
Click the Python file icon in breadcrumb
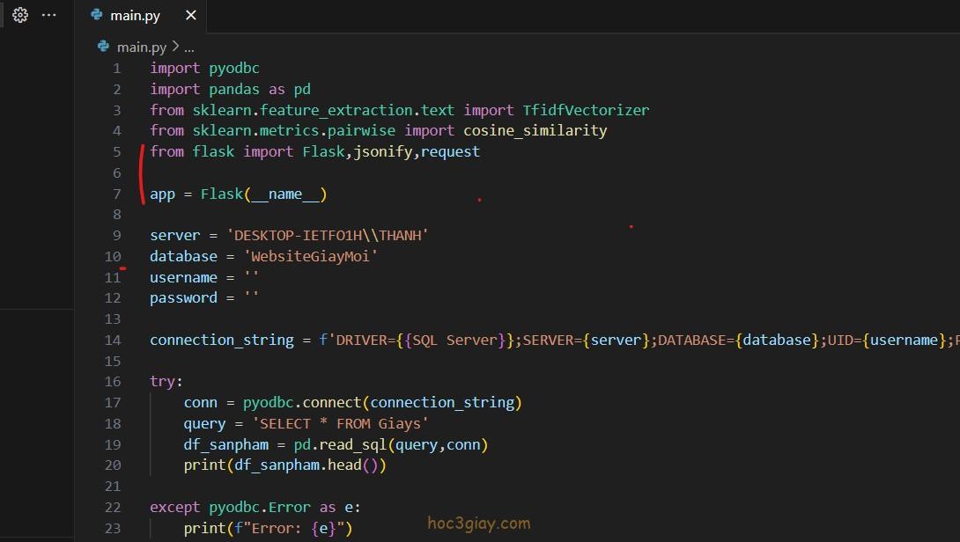pos(103,47)
